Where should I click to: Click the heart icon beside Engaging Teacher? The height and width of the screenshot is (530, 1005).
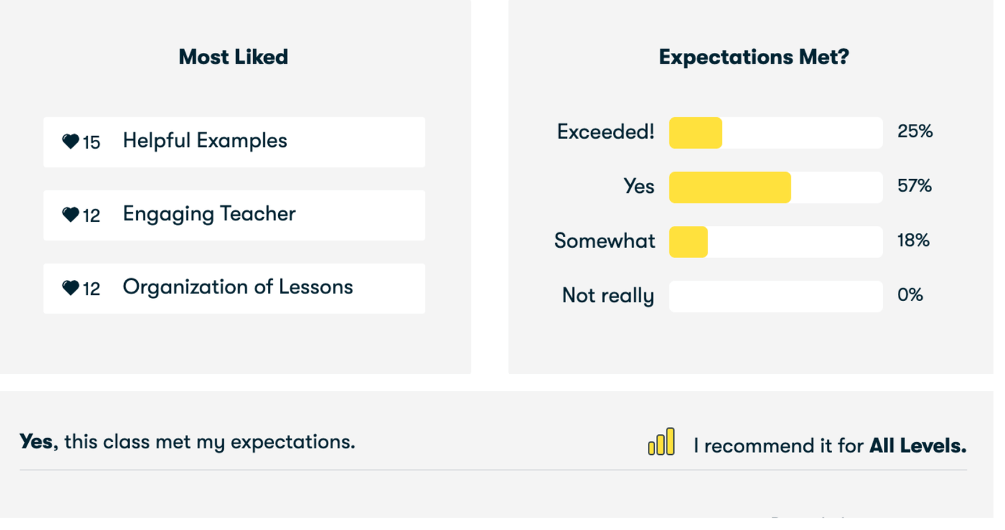[x=70, y=214]
